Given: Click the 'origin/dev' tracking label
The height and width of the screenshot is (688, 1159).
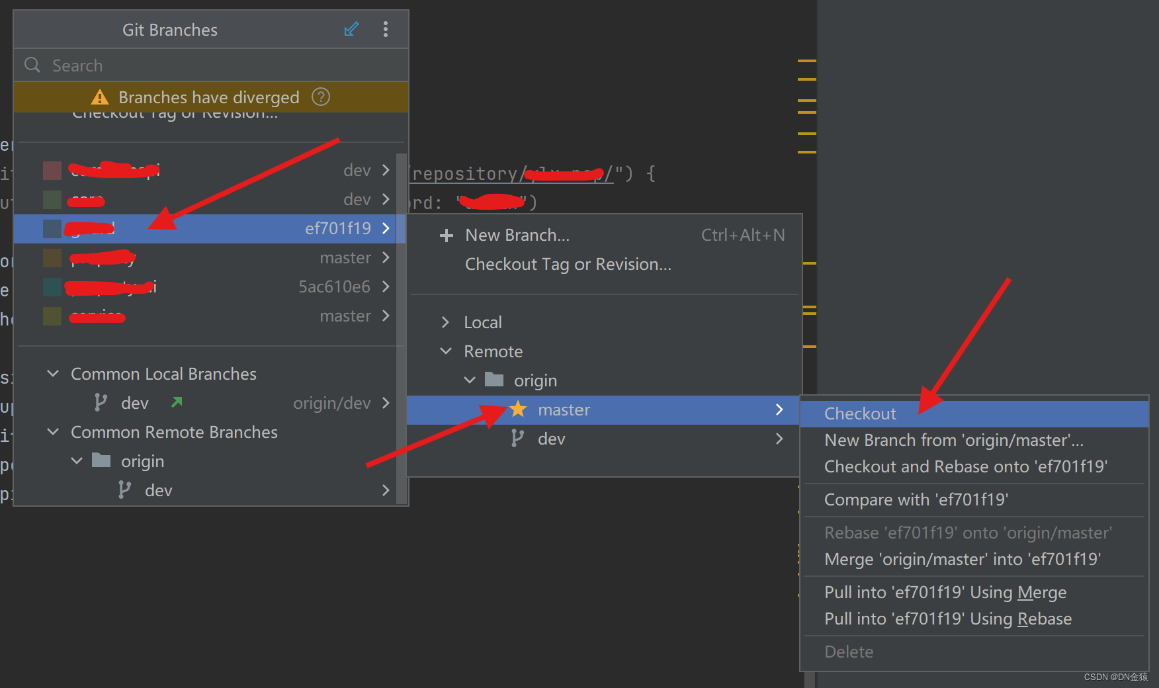Looking at the screenshot, I should click(x=332, y=403).
